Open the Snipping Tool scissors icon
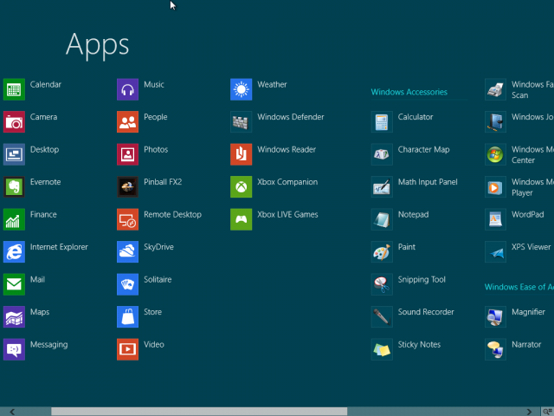This screenshot has width=554, height=416. (382, 284)
